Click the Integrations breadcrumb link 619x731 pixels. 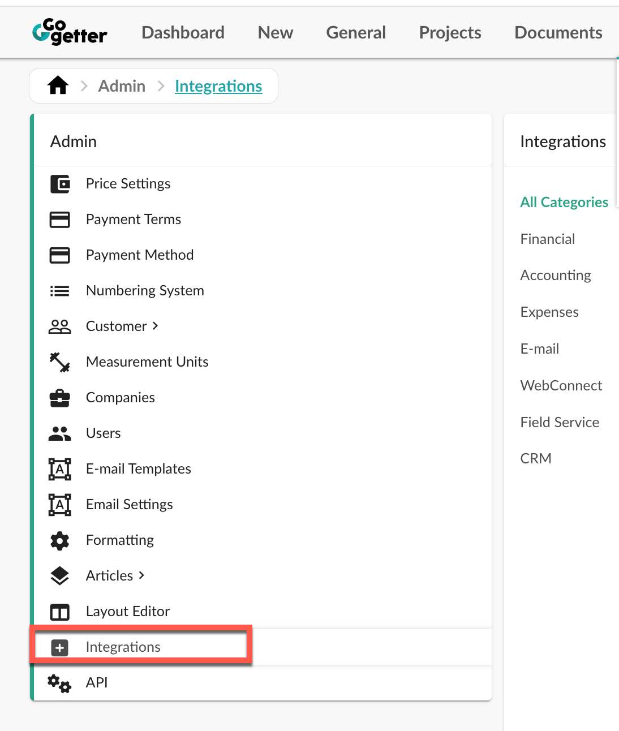[218, 86]
